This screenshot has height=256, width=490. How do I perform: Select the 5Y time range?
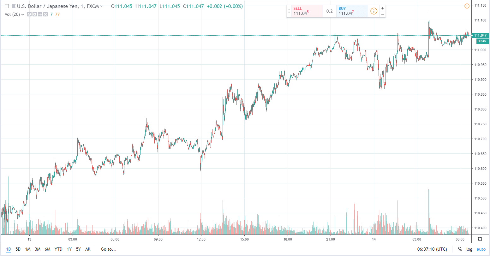point(78,249)
